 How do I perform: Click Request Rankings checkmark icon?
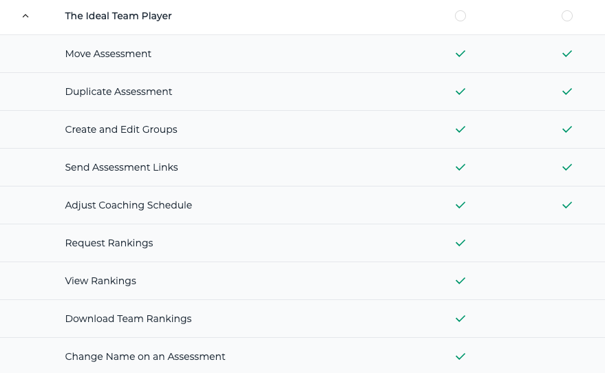(460, 243)
